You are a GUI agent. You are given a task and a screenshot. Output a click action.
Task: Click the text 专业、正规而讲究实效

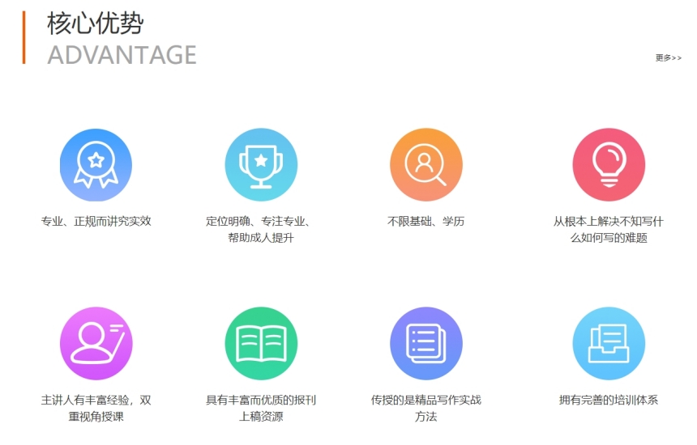pos(96,221)
